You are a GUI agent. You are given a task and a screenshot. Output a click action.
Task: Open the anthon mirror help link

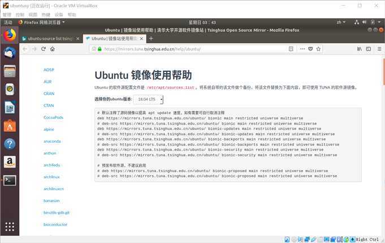pyautogui.click(x=50, y=153)
